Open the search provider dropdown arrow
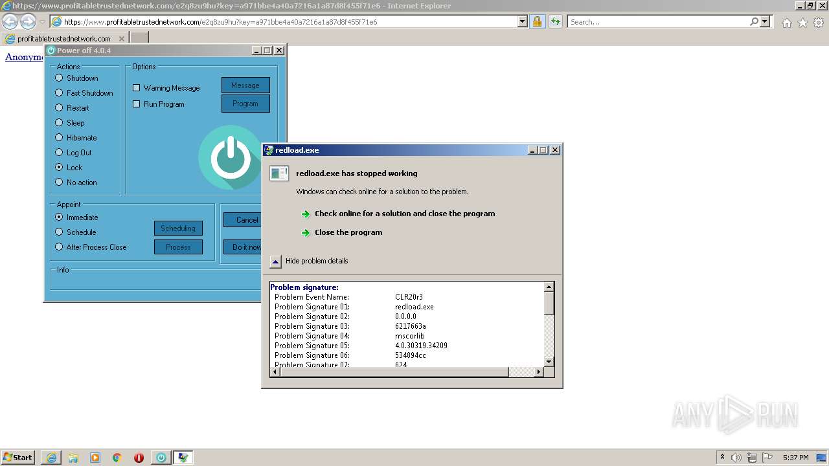Image resolution: width=829 pixels, height=466 pixels. click(765, 21)
